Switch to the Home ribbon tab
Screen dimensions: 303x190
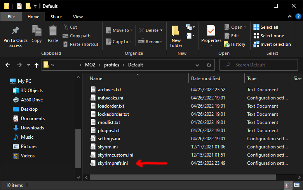(x=33, y=17)
